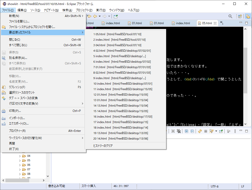Click the Print printer icon
The height and width of the screenshot is (190, 252).
click(4, 111)
